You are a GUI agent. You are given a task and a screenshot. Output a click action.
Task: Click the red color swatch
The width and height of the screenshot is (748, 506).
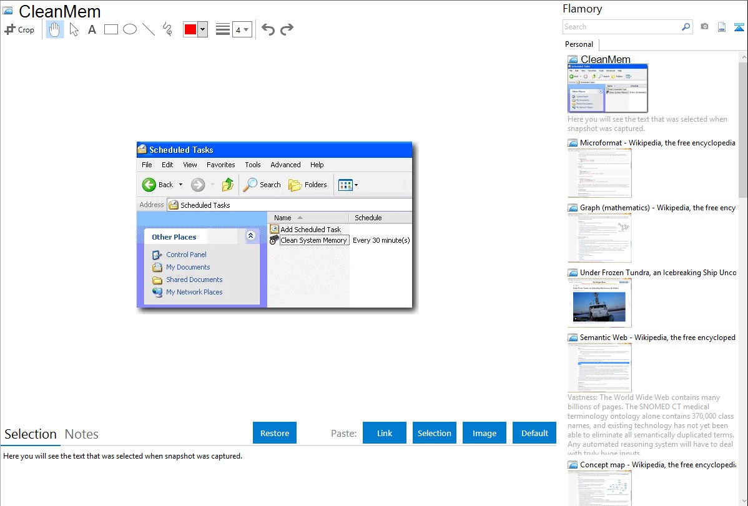point(190,29)
